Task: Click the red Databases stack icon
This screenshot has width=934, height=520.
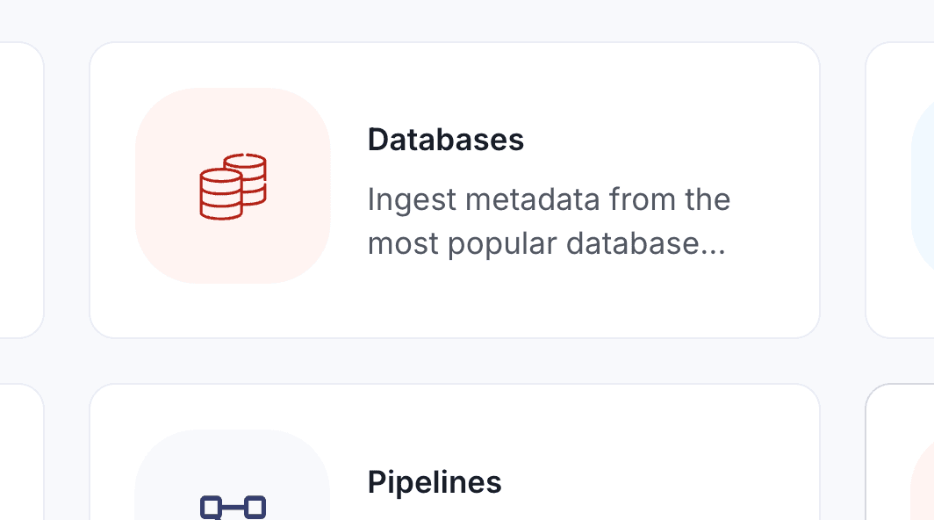Action: coord(233,185)
